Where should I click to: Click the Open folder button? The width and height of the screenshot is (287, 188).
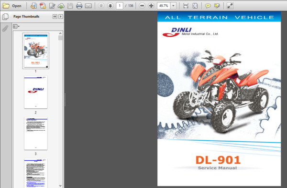tap(12, 6)
